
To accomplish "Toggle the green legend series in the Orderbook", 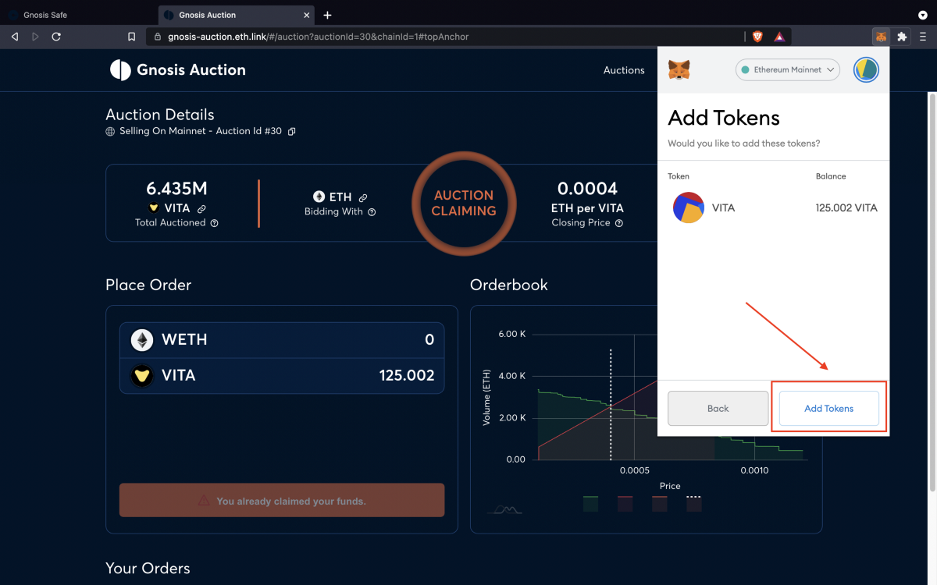I will point(590,504).
